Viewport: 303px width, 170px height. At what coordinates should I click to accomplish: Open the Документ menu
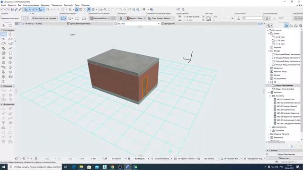[45, 5]
